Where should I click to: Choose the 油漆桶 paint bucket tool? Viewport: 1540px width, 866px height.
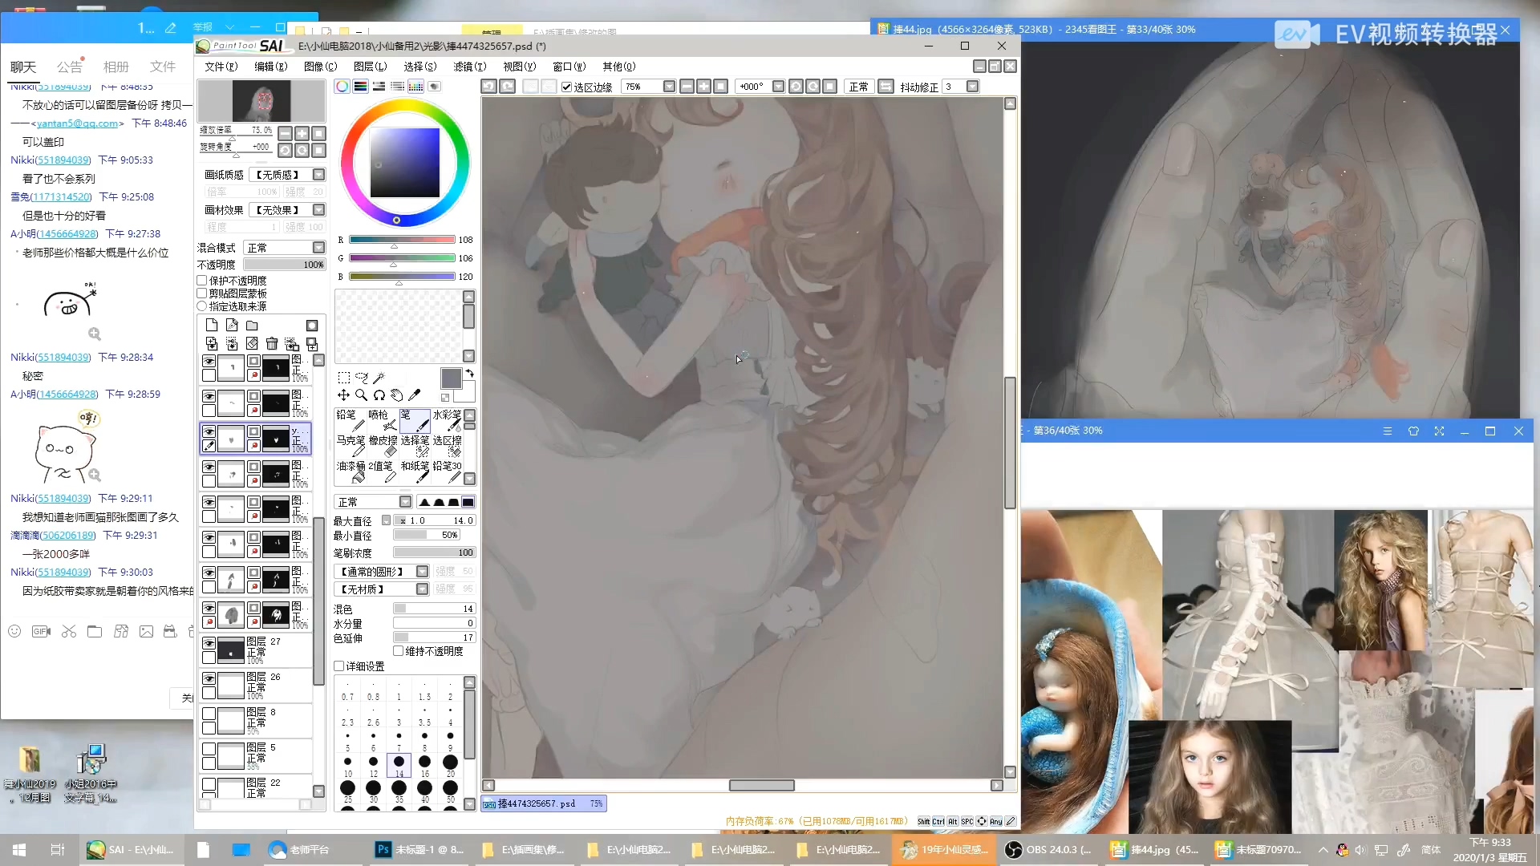point(351,471)
